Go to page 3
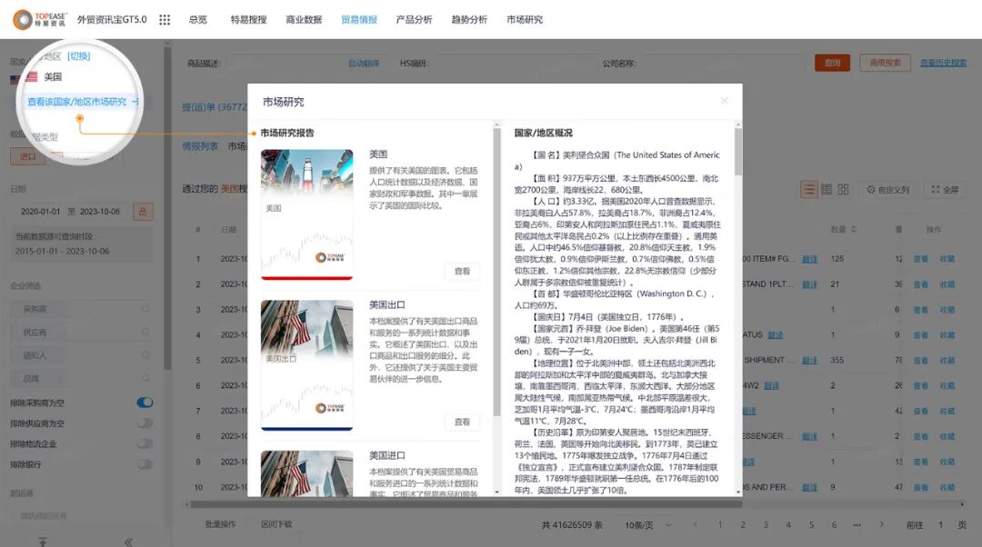982x547 pixels. pyautogui.click(x=766, y=524)
